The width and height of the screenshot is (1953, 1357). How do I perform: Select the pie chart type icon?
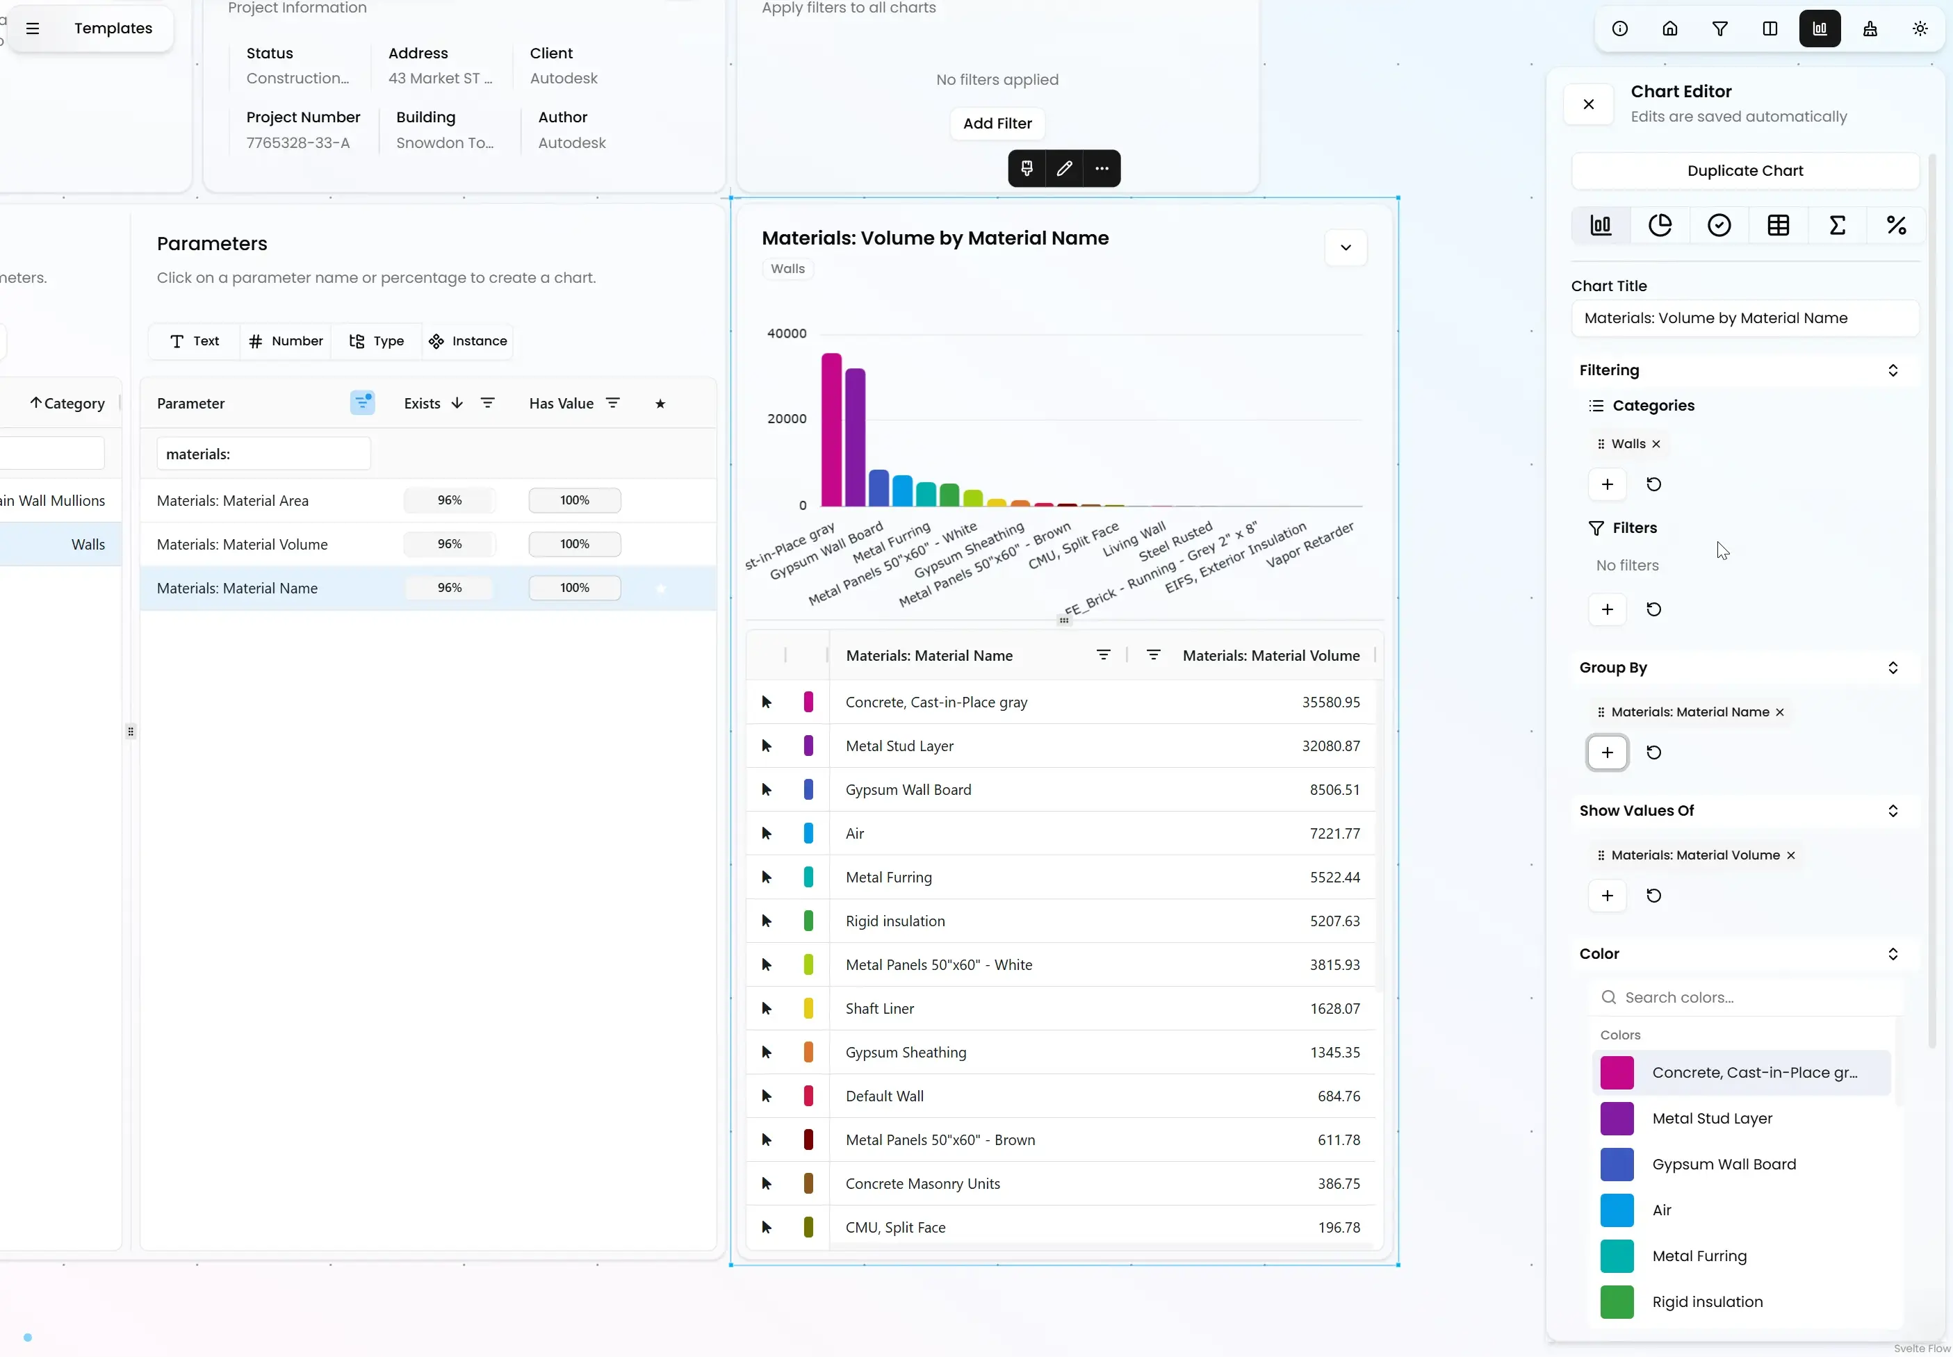click(x=1660, y=225)
